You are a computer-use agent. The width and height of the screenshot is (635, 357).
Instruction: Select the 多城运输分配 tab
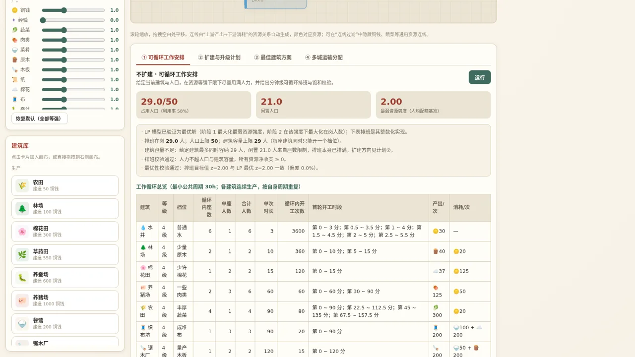click(x=324, y=58)
